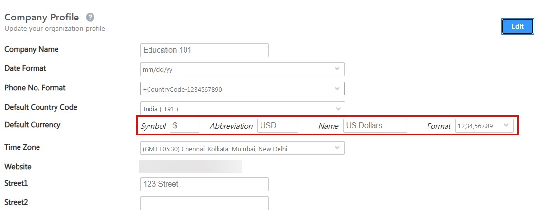This screenshot has width=540, height=210.
Task: Click the Default Currency label
Action: (32, 124)
